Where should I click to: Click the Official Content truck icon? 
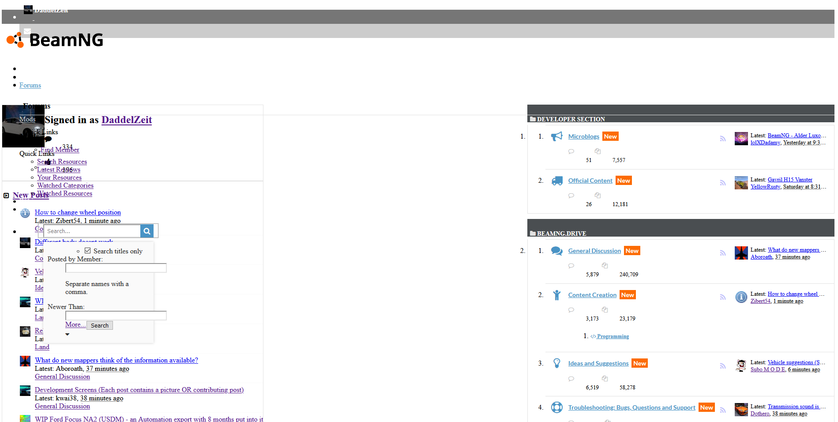tap(557, 181)
